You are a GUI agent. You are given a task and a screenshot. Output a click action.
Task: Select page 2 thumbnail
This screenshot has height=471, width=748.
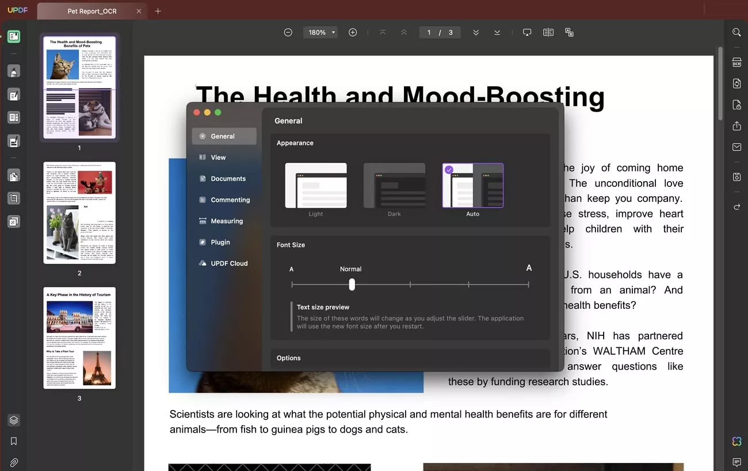coord(79,213)
